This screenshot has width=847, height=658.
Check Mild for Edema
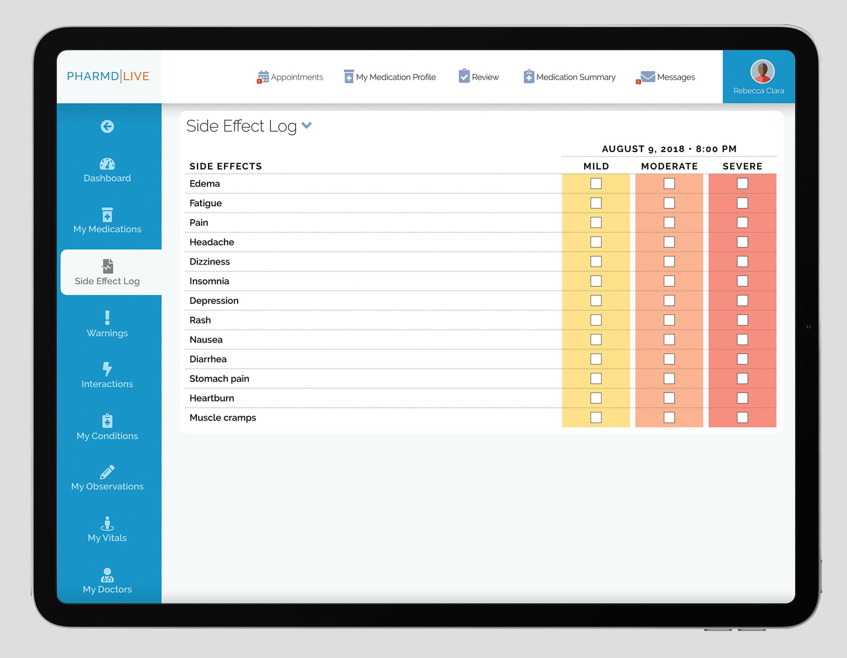tap(596, 184)
